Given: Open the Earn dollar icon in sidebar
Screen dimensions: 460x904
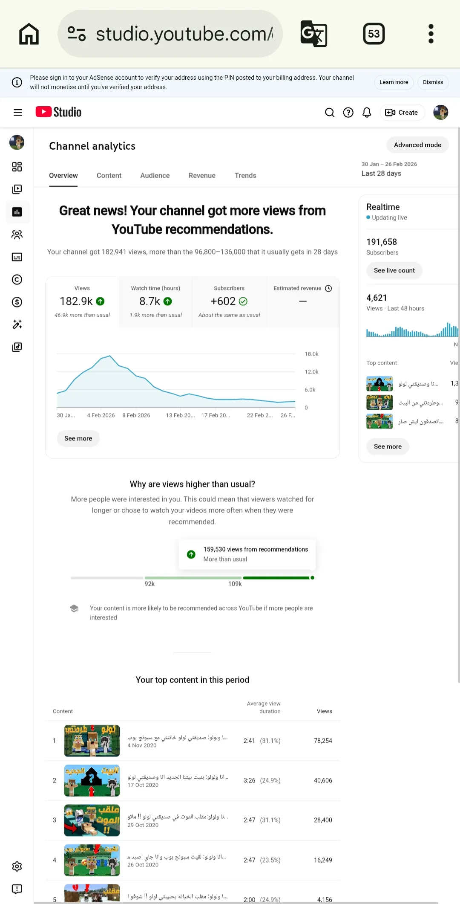Looking at the screenshot, I should pyautogui.click(x=17, y=302).
